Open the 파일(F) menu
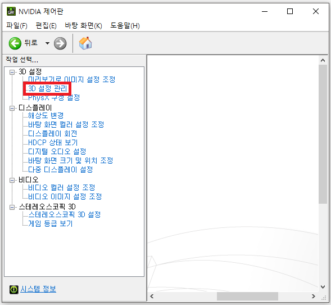The width and height of the screenshot is (331, 305). coord(17,25)
